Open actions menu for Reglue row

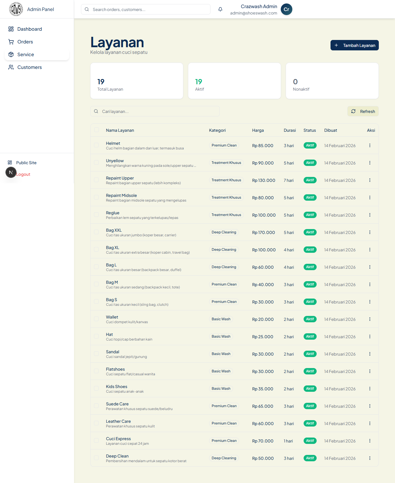[x=370, y=215]
